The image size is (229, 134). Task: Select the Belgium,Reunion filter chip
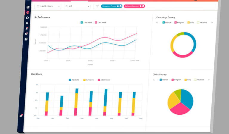(x=134, y=6)
